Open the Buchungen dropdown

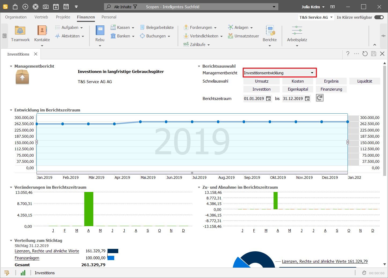point(155,36)
